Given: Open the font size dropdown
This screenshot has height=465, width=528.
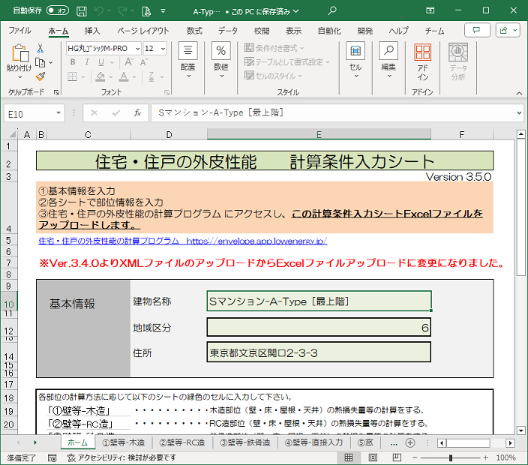Looking at the screenshot, I should (x=163, y=48).
